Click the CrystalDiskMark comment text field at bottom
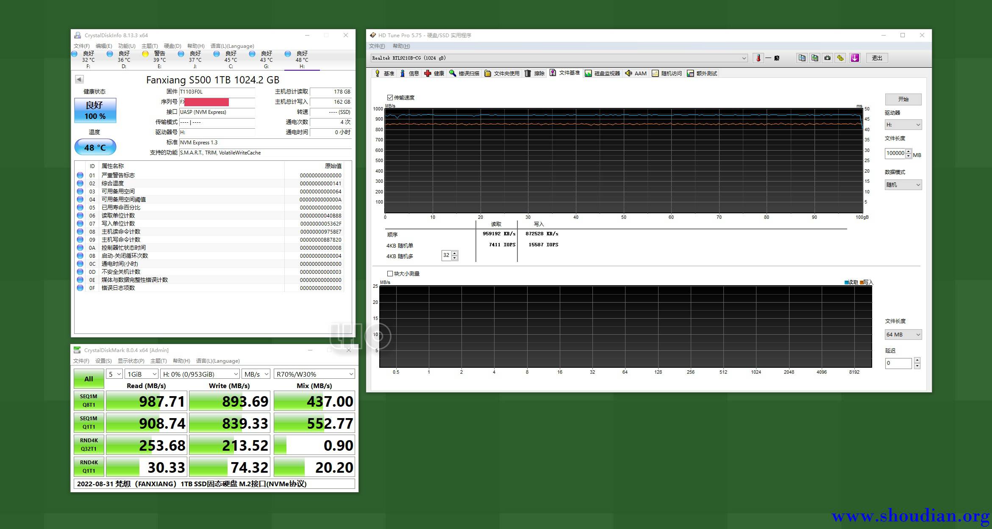Image resolution: width=992 pixels, height=529 pixels. [214, 484]
